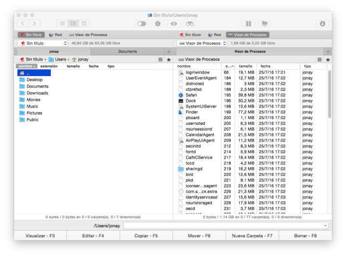Click Sin título in left breadcrumb
This screenshot has height=257, width=346.
point(31,60)
